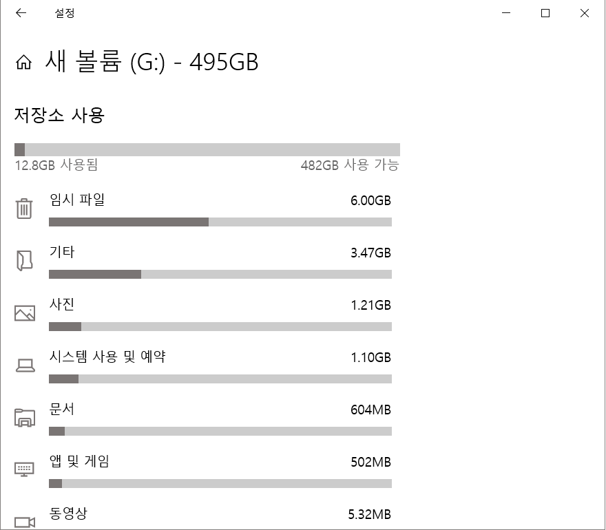Select the video camera icon beside 동영상

click(25, 520)
